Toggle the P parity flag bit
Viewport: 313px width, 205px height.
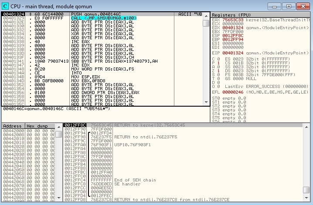pos(218,63)
